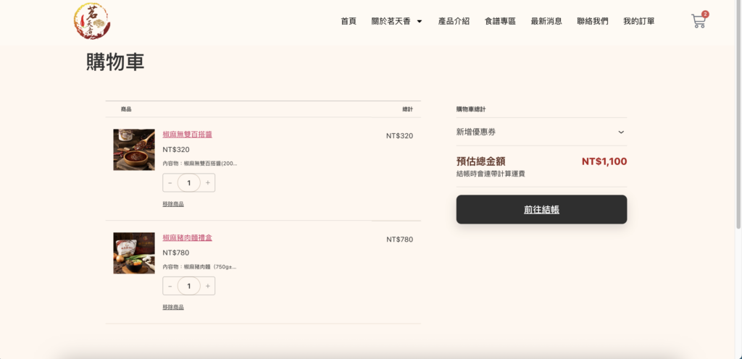
Task: Decrease quantity of 椒麻無雙百搭醬
Action: coord(170,183)
